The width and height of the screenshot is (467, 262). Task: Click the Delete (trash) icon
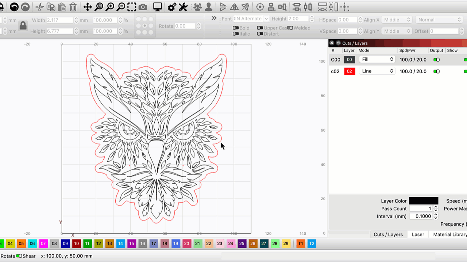coord(73,7)
